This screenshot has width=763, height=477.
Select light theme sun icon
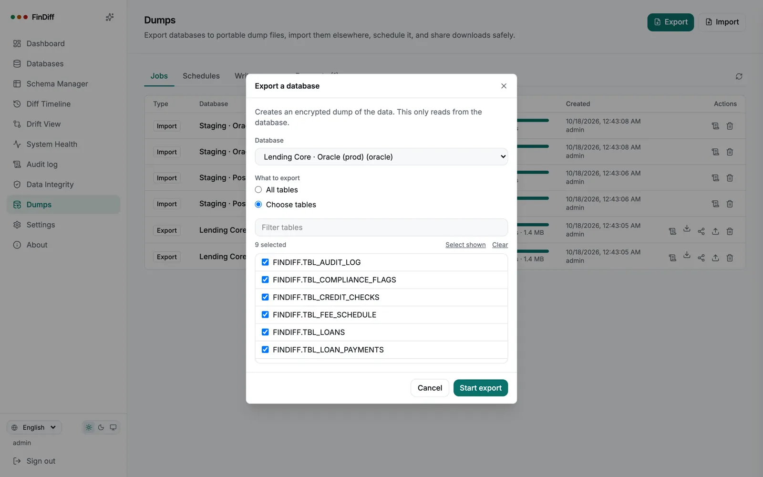(89, 427)
